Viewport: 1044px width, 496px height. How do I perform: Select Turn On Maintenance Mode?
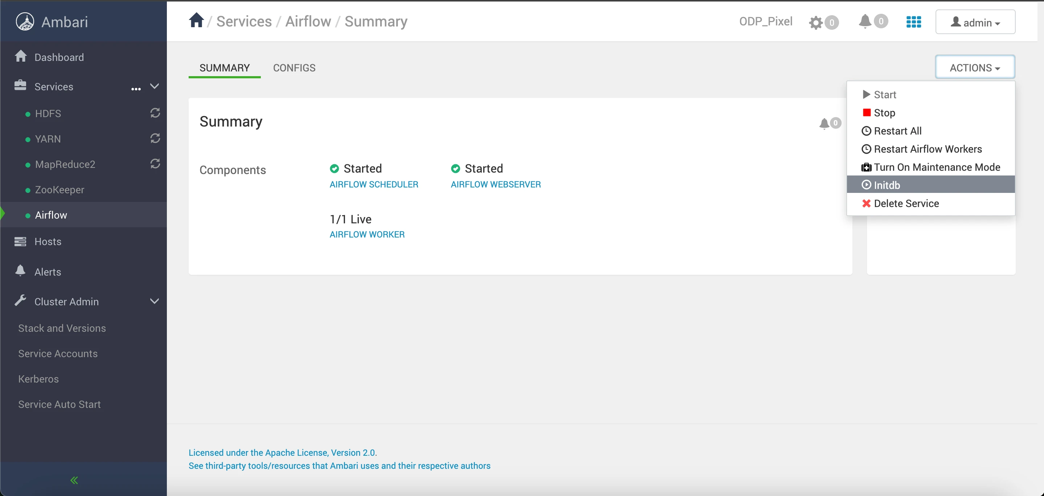click(x=930, y=167)
